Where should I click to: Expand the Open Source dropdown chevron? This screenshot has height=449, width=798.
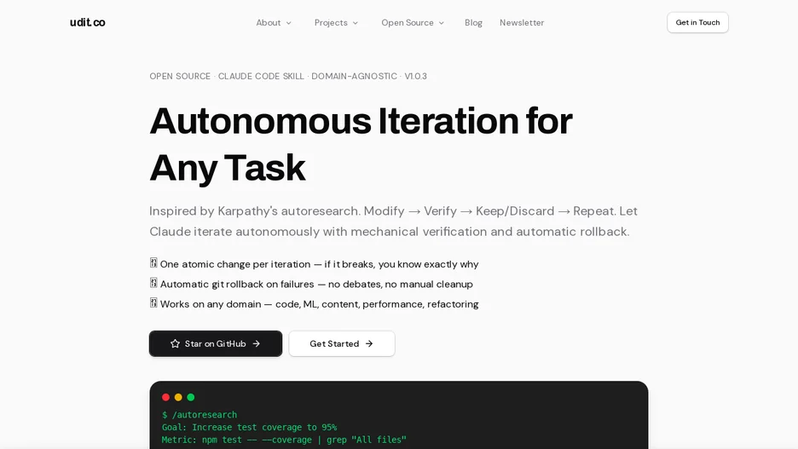tap(442, 23)
